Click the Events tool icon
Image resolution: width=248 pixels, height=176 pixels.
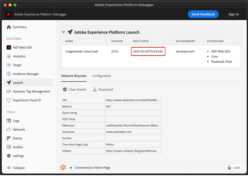pos(9,138)
